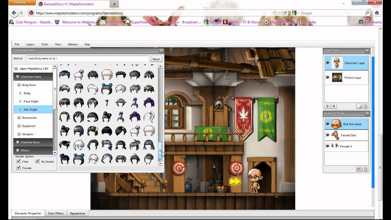Image resolution: width=391 pixels, height=220 pixels.
Task: Open the Webkinz bookmark
Action: [x=76, y=22]
